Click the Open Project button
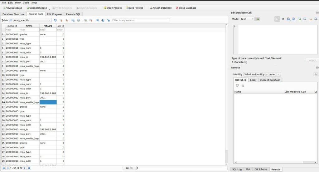This screenshot has width=319, height=172. [113, 8]
